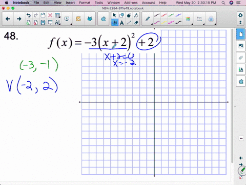Choose the Select arrow tool
This screenshot has height=185, width=246.
coord(114,15)
